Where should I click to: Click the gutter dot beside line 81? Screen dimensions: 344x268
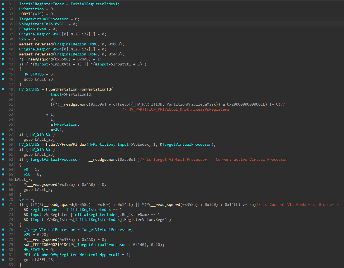pos(3,255)
